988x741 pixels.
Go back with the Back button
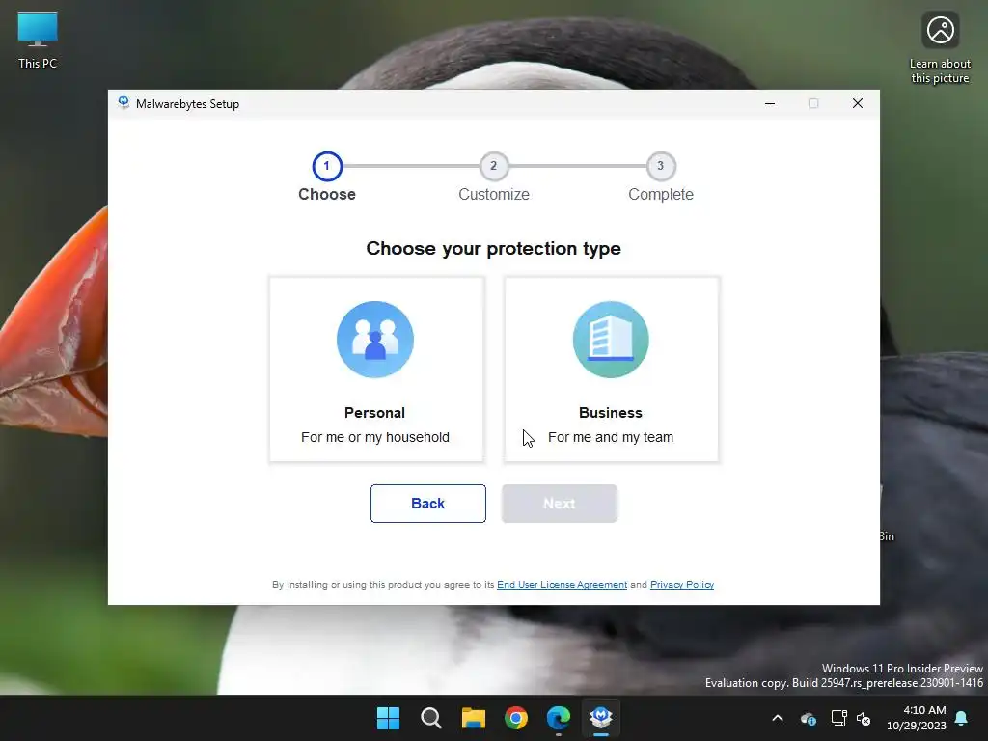[427, 504]
